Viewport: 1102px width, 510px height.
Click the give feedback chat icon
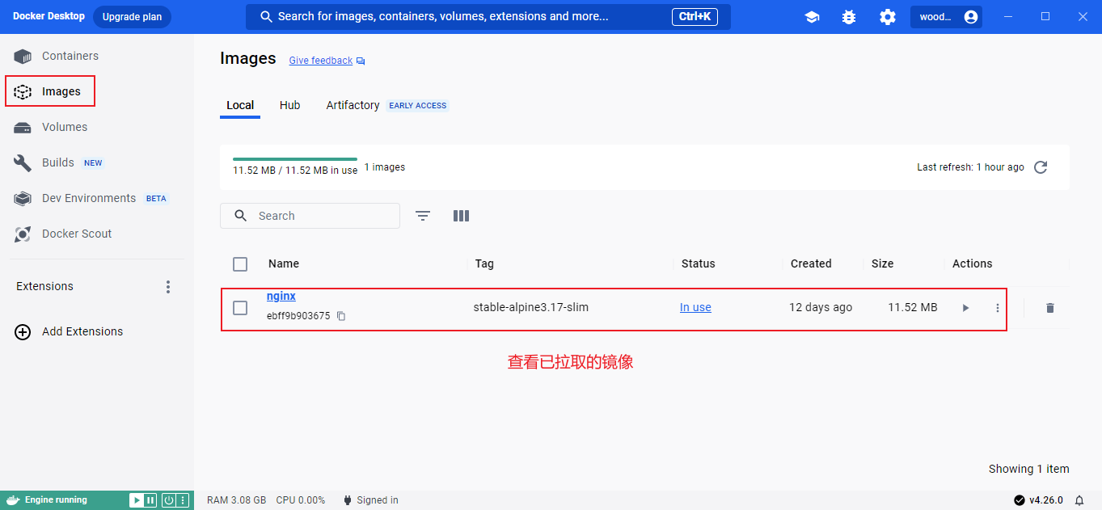[361, 61]
